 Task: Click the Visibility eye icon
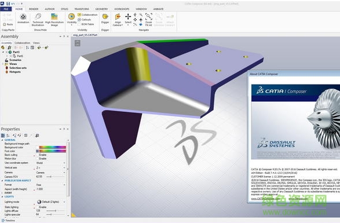click(72, 16)
